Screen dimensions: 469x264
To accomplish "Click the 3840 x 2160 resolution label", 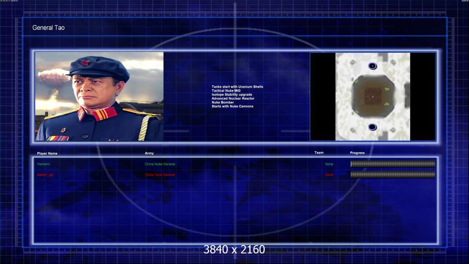I will (x=234, y=249).
